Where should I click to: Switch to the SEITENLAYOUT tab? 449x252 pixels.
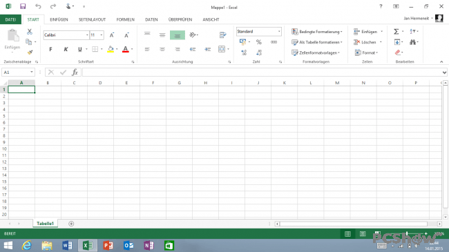coord(92,19)
